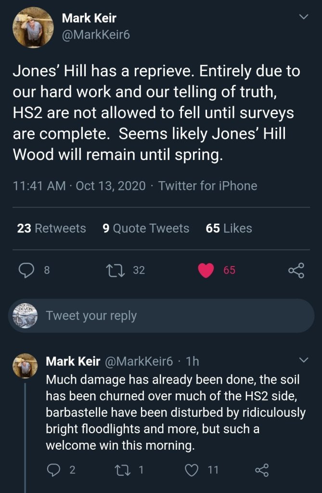Open the 9 Quote Tweets list

tap(146, 228)
